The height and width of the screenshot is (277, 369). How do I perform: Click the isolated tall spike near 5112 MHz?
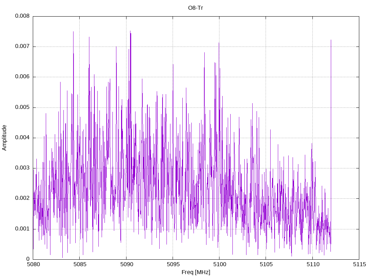(331, 141)
